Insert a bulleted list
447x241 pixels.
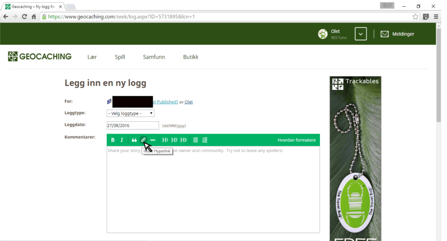(x=196, y=140)
